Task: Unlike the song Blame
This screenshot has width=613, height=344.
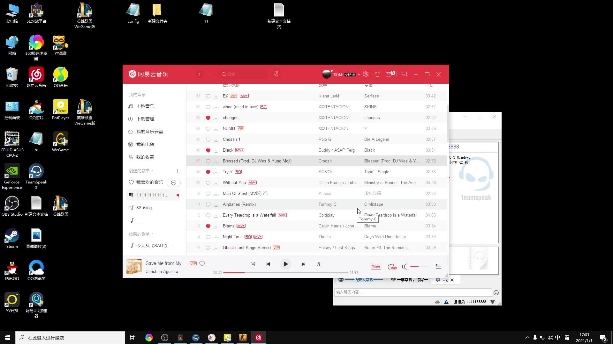Action: point(208,226)
